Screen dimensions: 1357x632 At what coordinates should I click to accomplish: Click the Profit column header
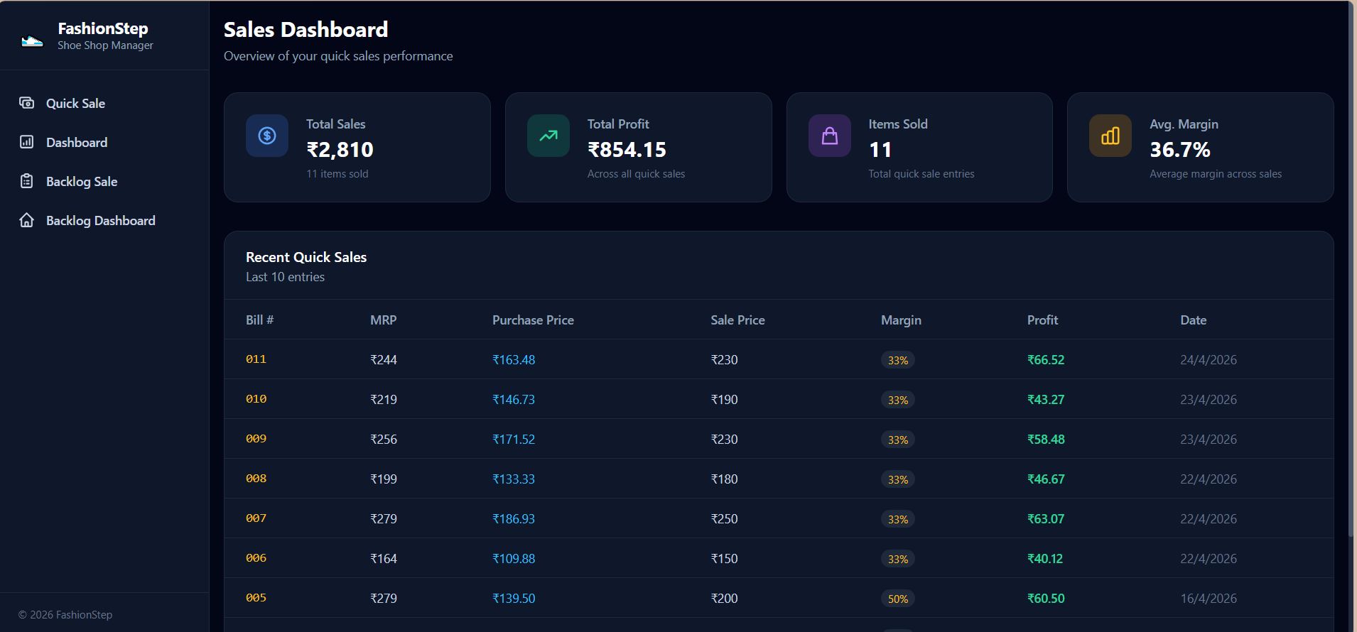(x=1042, y=320)
